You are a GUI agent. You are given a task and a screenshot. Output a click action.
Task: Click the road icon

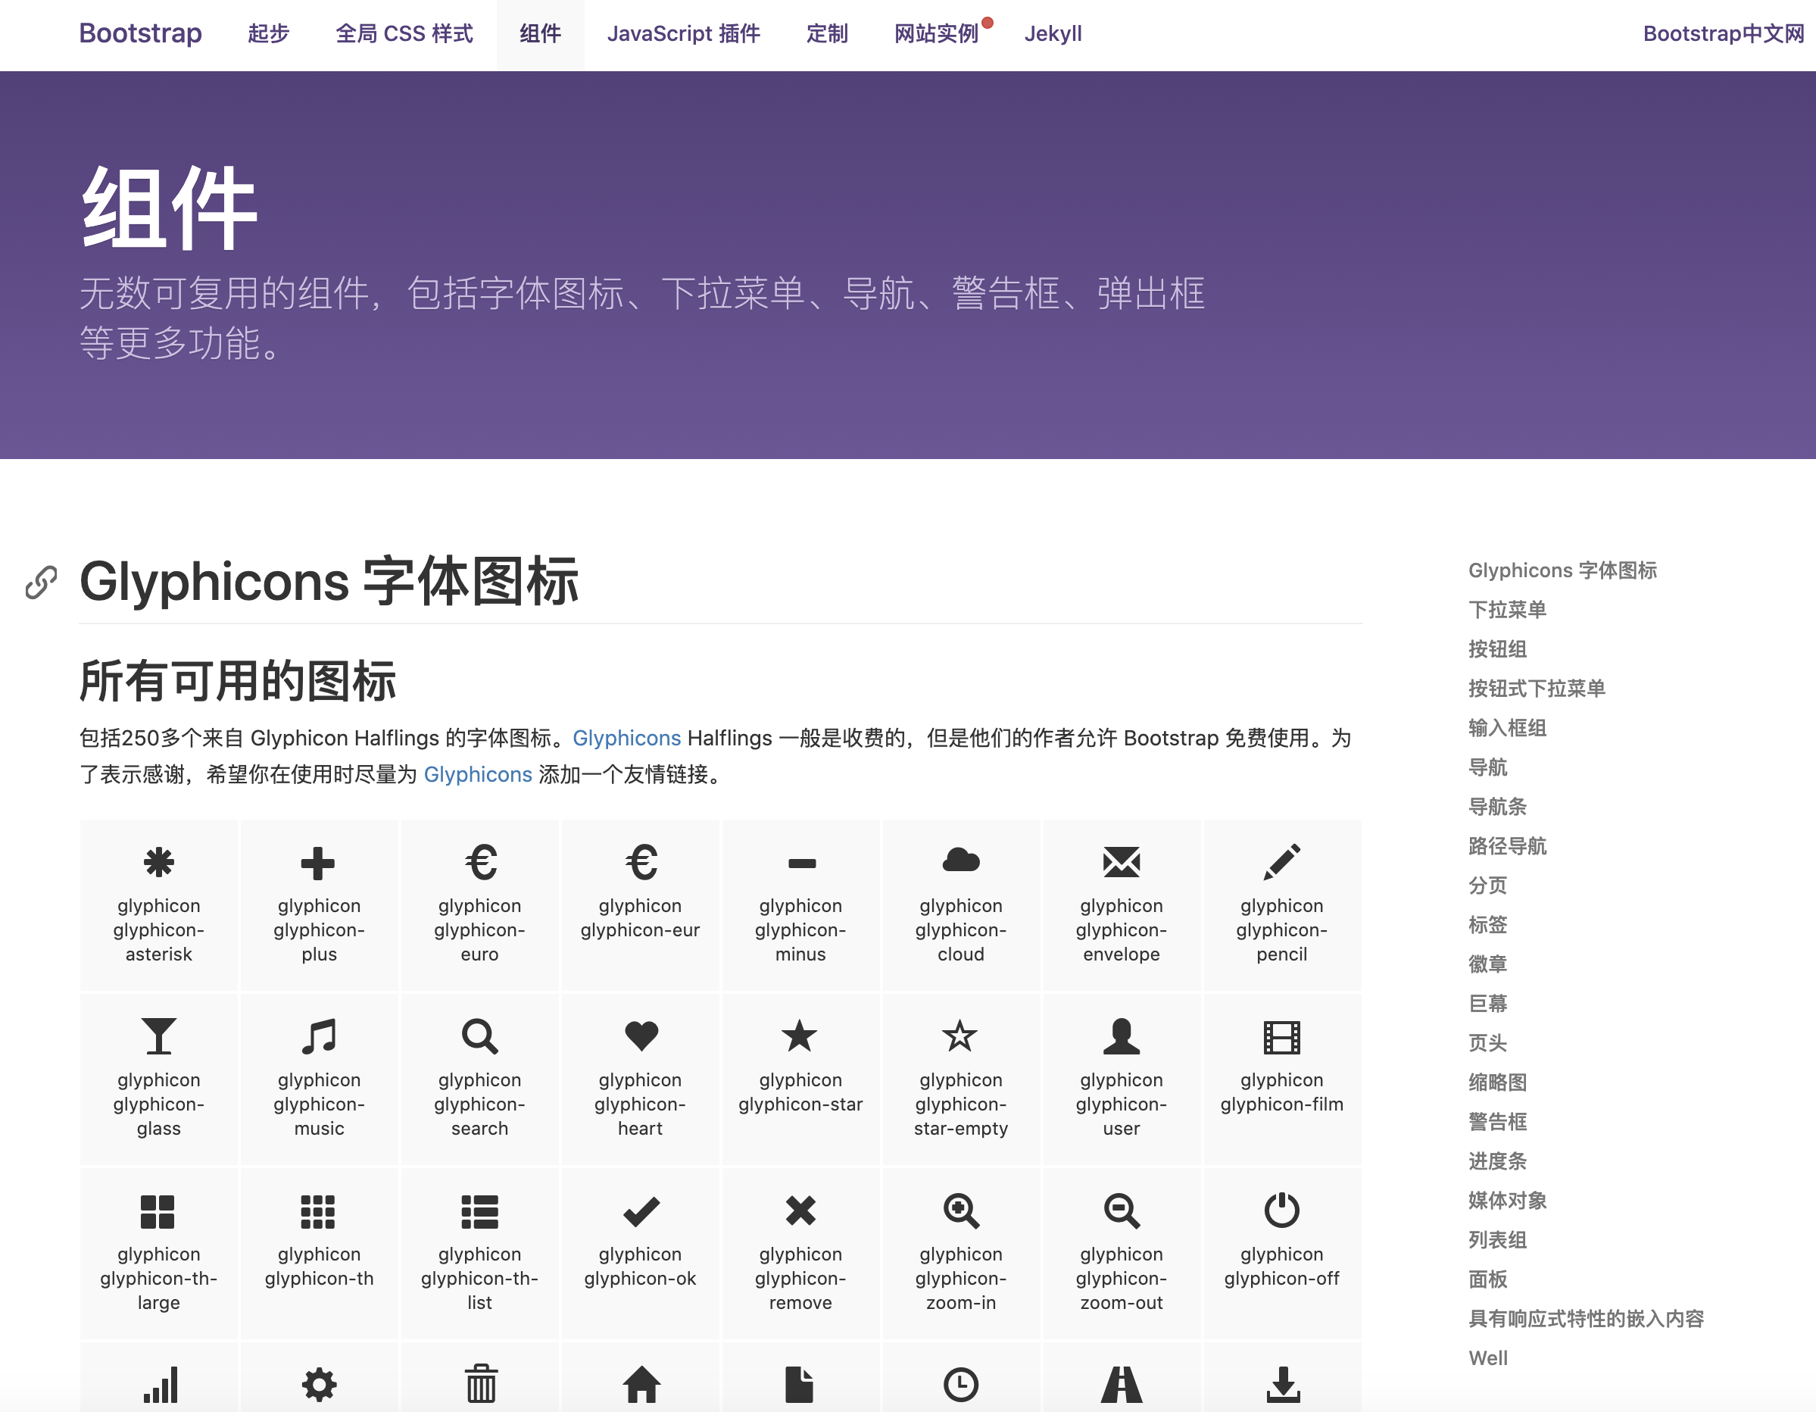(x=1121, y=1385)
